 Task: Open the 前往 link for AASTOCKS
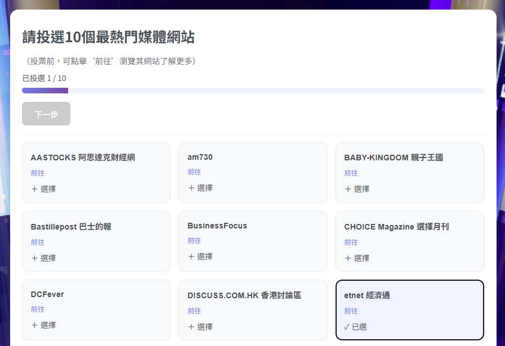(x=37, y=173)
